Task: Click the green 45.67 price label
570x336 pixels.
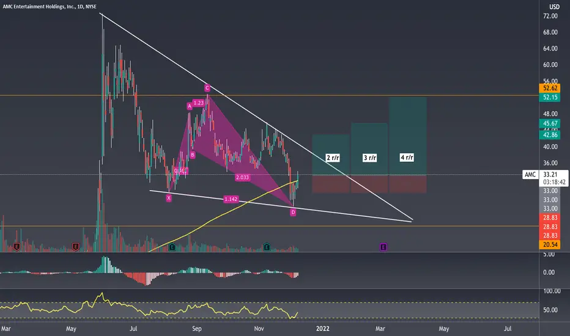Action: tap(550, 123)
